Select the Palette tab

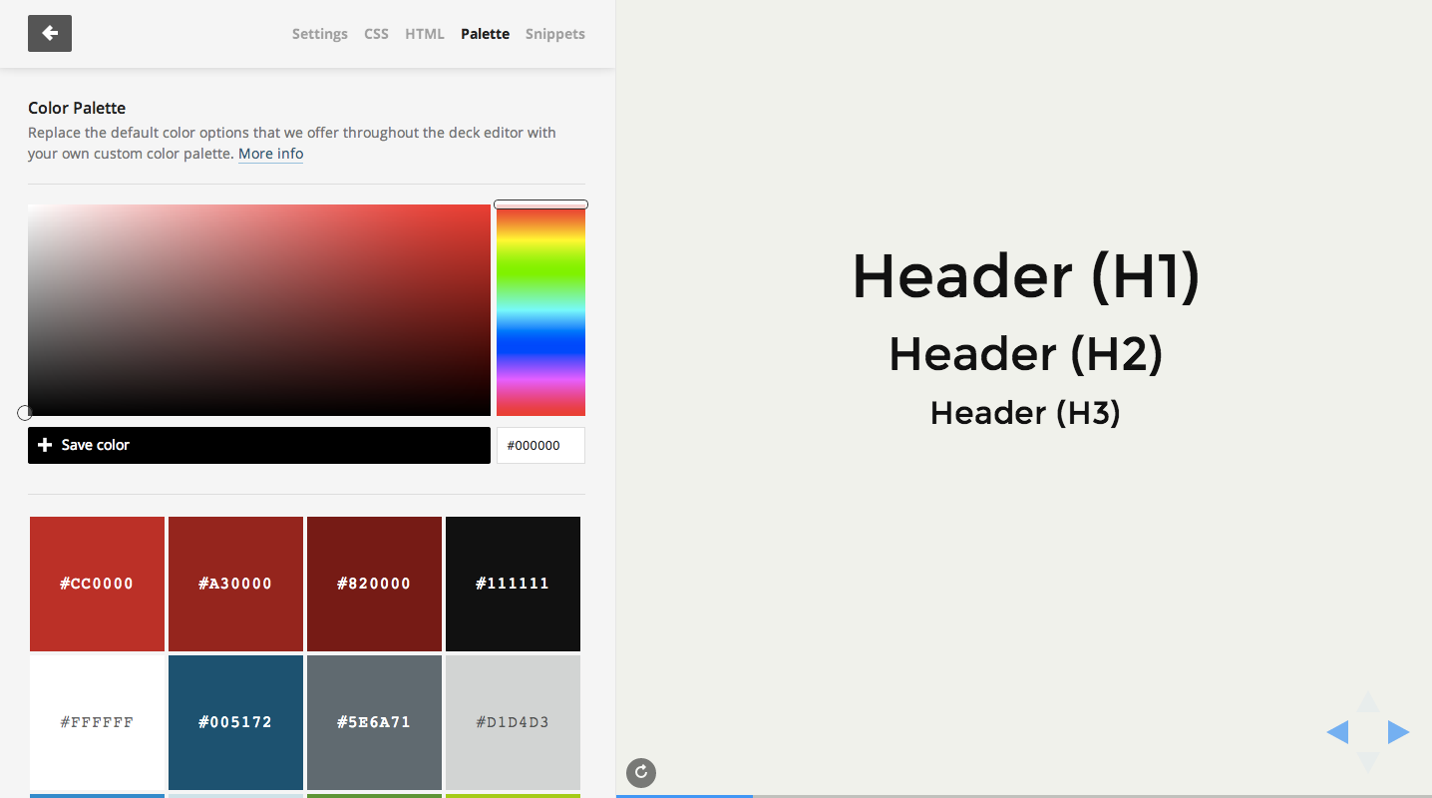(485, 34)
